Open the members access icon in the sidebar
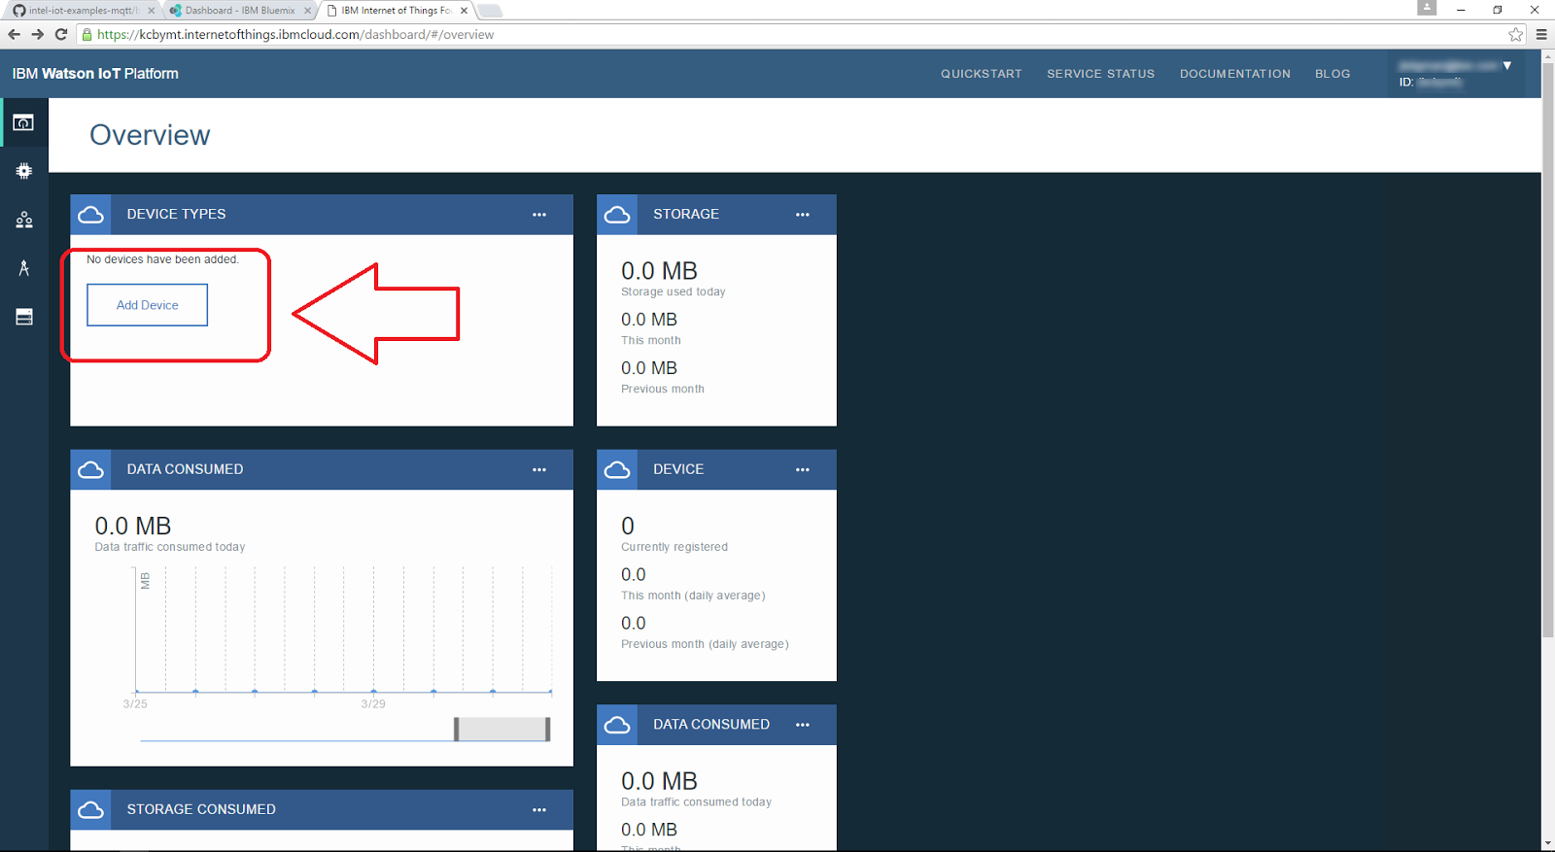 click(24, 220)
